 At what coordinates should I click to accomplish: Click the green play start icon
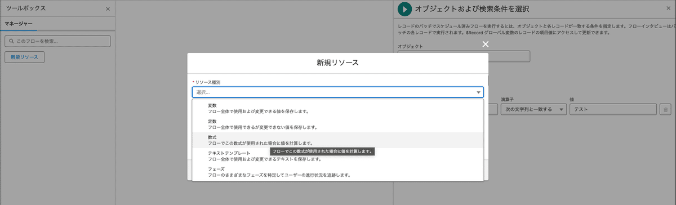[x=404, y=9]
